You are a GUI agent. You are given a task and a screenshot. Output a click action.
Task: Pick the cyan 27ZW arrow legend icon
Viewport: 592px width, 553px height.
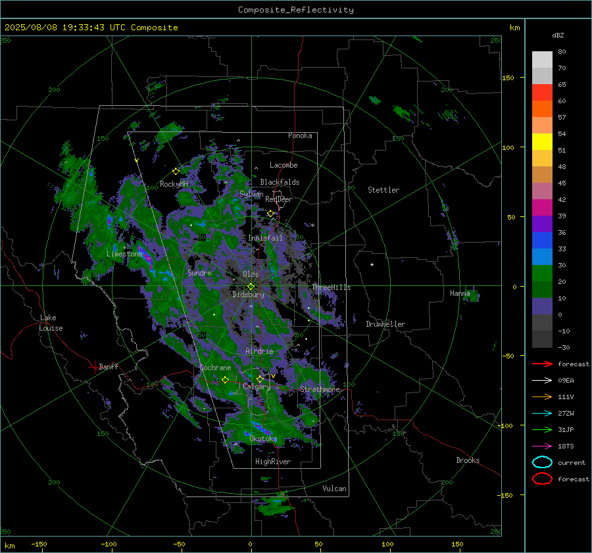pyautogui.click(x=542, y=414)
